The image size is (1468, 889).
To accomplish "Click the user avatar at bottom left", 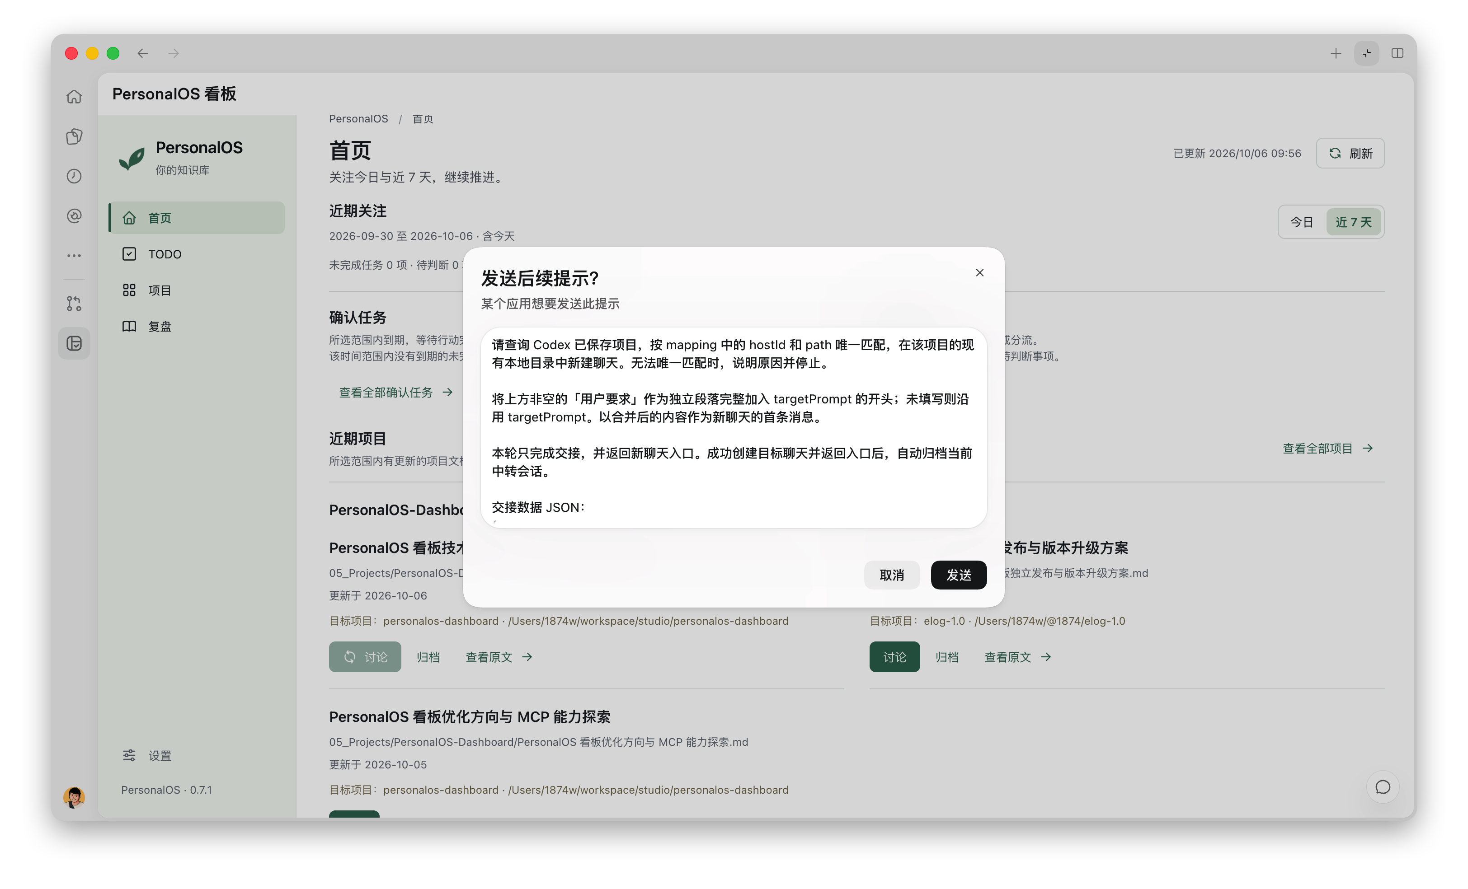I will pos(74,797).
